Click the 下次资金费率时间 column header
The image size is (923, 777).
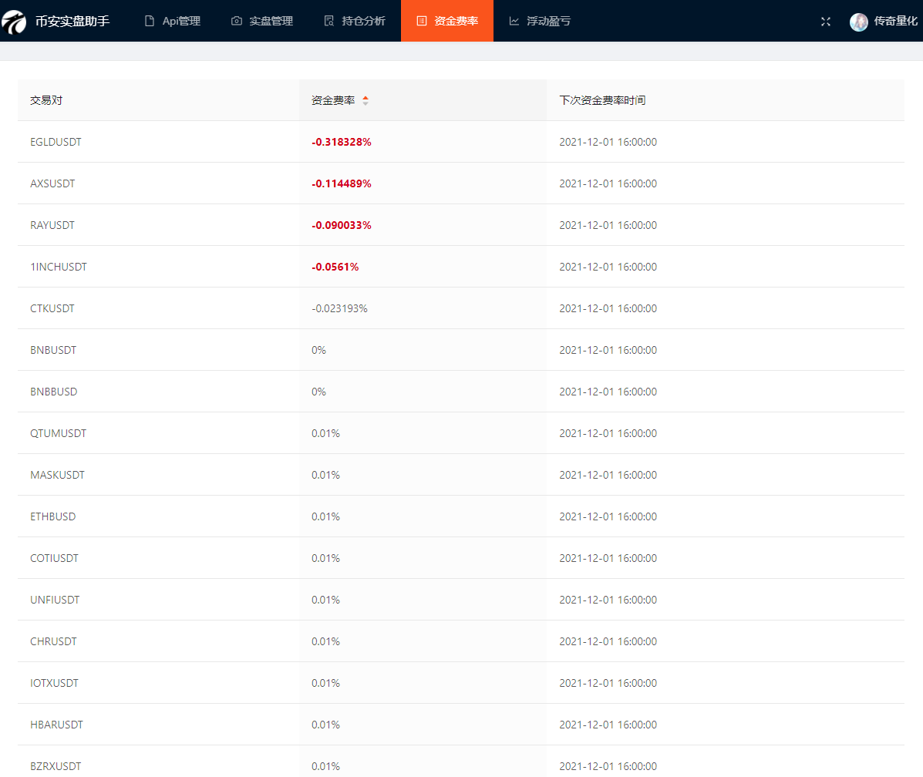pos(602,100)
